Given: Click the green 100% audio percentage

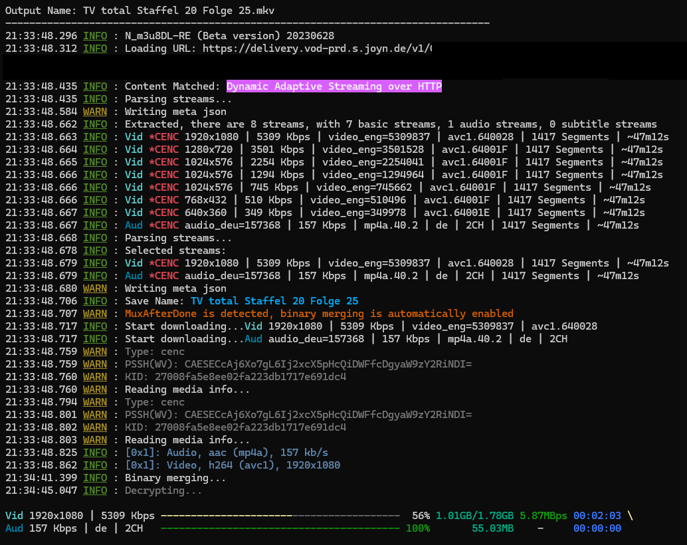Looking at the screenshot, I should (418, 528).
